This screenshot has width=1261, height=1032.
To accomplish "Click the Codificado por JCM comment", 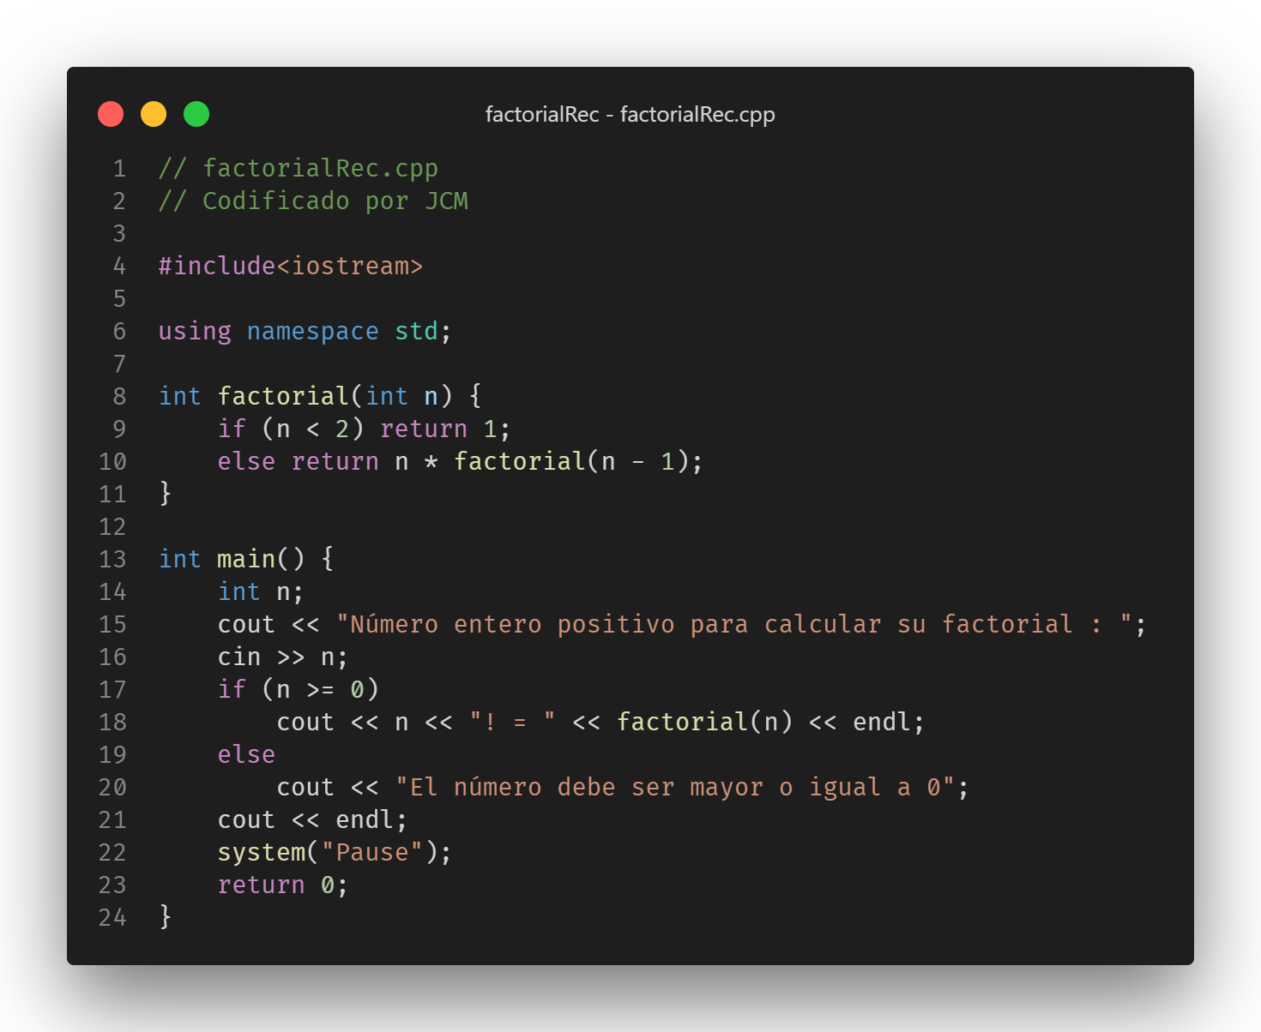I will pos(313,201).
